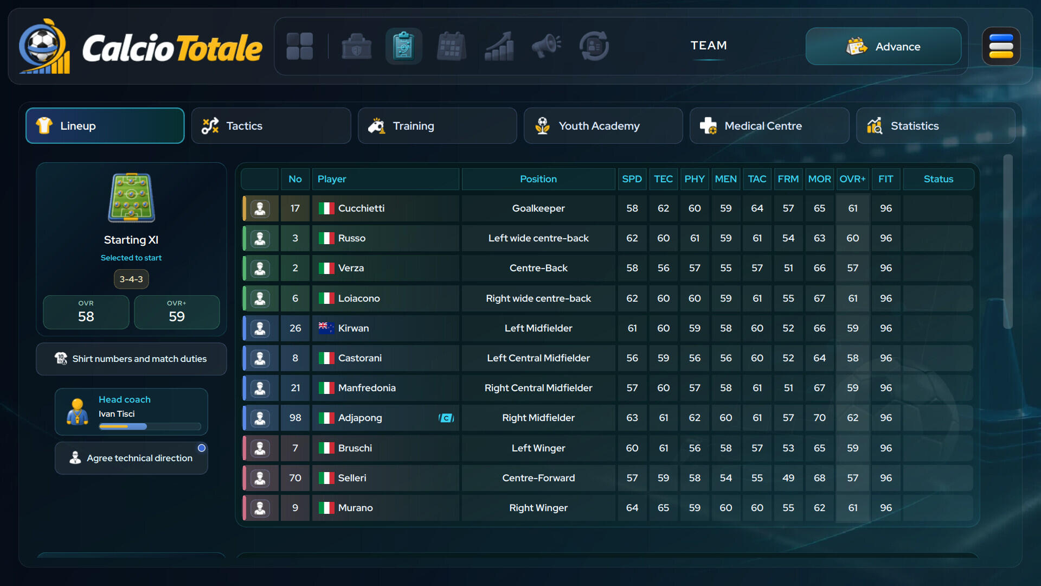This screenshot has height=586, width=1041.
Task: Open the transfers refresh icon
Action: (x=594, y=46)
